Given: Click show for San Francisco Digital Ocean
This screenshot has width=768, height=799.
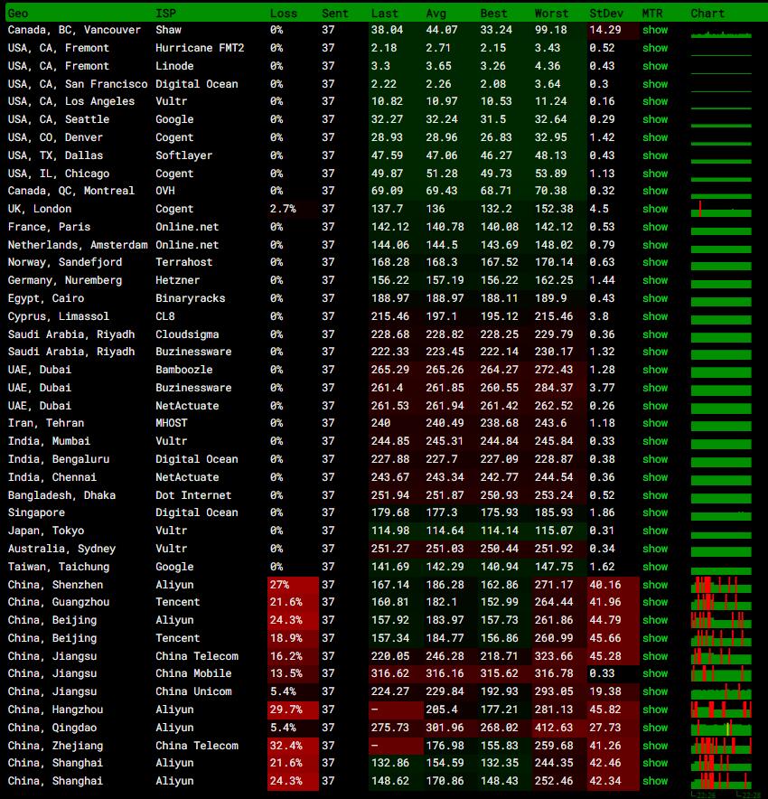Looking at the screenshot, I should pos(655,84).
